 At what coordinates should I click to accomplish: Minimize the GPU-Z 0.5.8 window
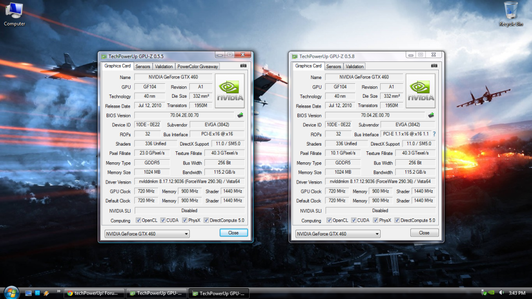coord(410,55)
